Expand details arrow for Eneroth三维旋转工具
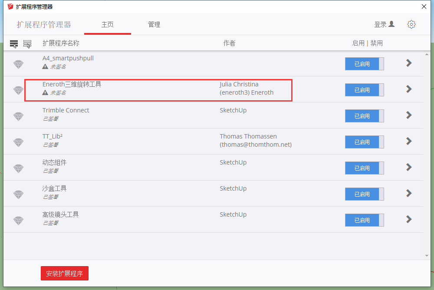The image size is (434, 290). (409, 89)
